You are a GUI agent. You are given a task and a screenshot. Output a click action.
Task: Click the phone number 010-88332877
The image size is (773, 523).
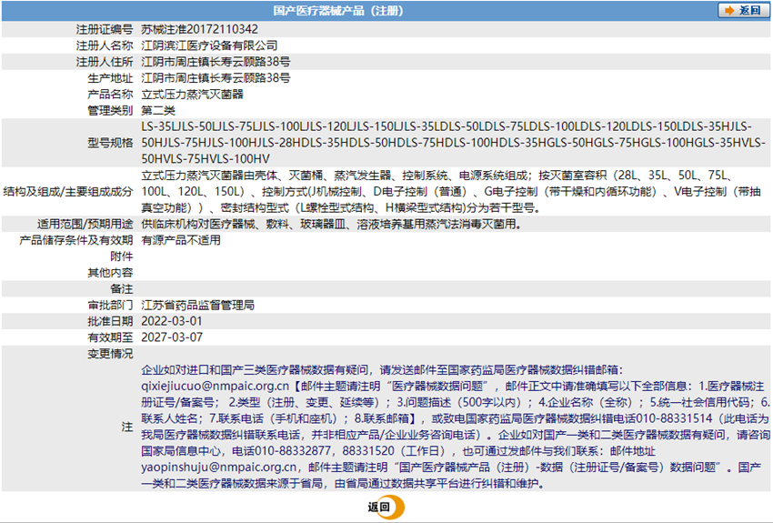click(293, 451)
